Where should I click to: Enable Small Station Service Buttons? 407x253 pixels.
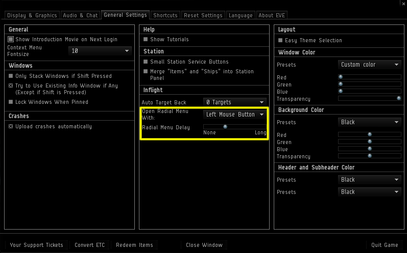[x=146, y=62]
